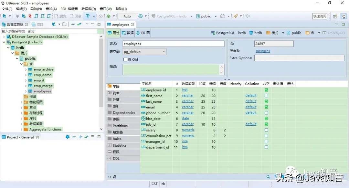
Task: Open the quick access (快速访问) box
Action: [320, 16]
